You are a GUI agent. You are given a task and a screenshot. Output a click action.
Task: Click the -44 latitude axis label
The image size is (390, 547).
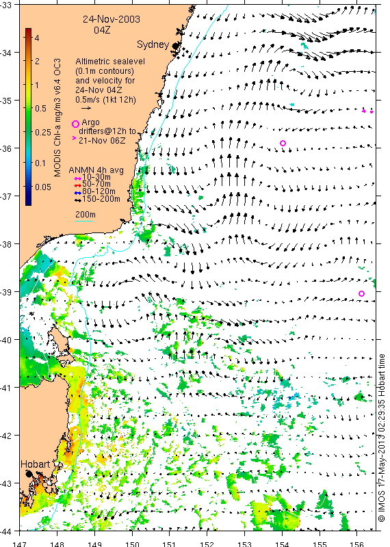point(6,531)
